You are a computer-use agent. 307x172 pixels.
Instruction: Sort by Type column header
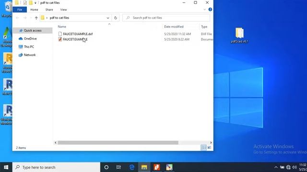coord(204,27)
